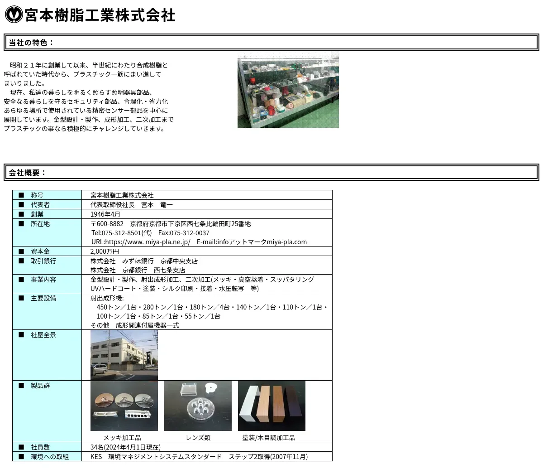Viewport: 543px width, 474px height.
Task: Click the 所在地 row label
Action: pyautogui.click(x=40, y=224)
